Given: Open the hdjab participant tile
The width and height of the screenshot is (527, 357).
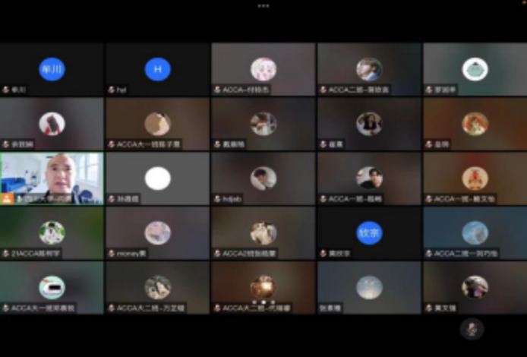Looking at the screenshot, I should coord(263,179).
